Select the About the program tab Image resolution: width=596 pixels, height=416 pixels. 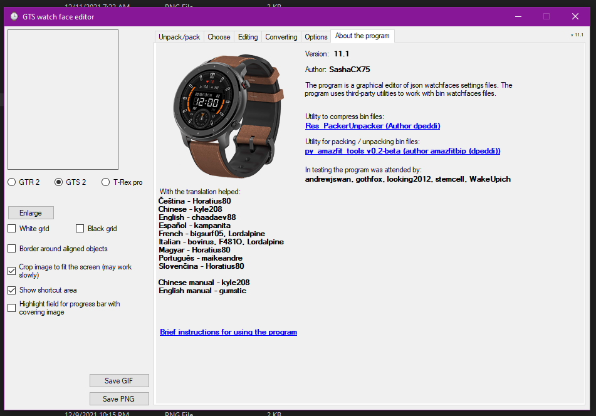click(362, 36)
